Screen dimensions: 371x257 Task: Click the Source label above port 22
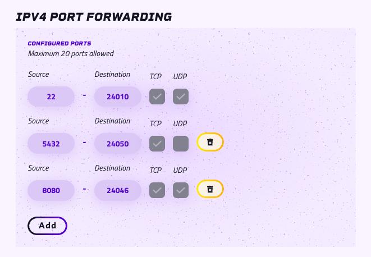pos(39,74)
